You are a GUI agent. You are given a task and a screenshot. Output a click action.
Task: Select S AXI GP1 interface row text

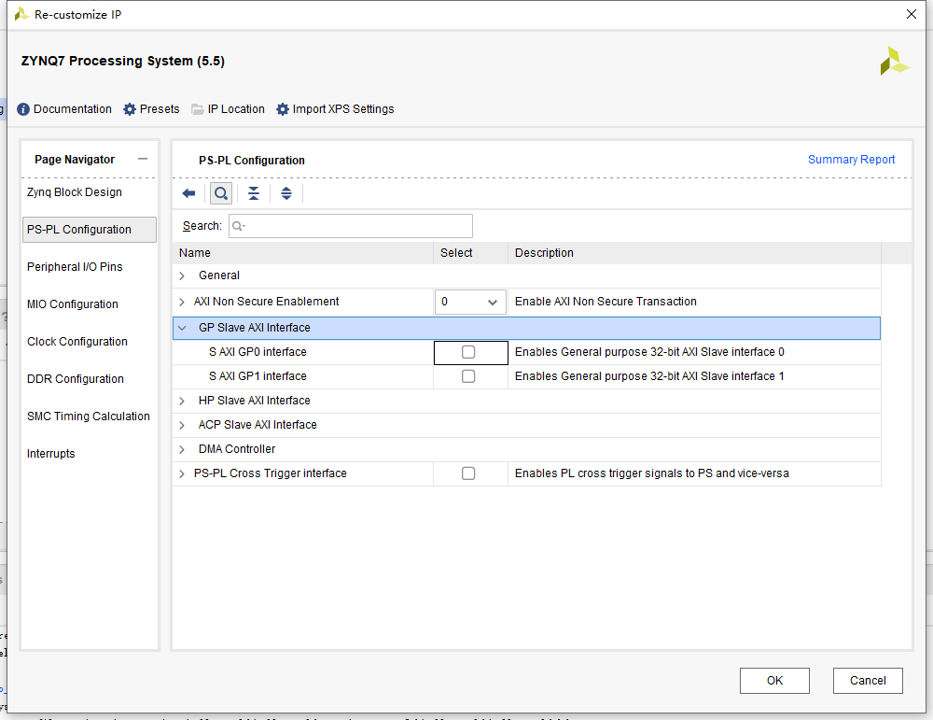tap(258, 376)
